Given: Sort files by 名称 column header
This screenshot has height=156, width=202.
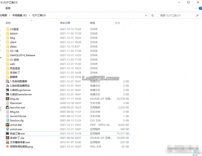Looking at the screenshot, I should pos(8,23).
